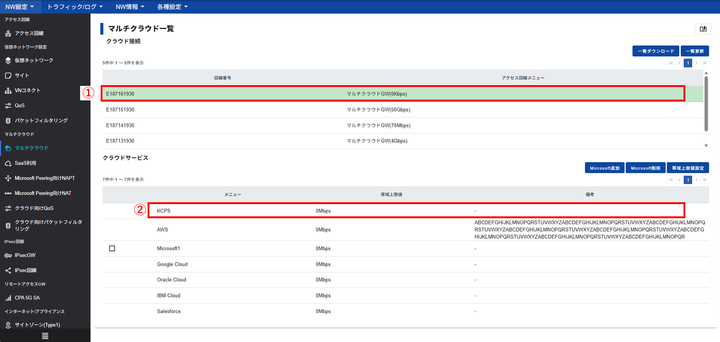Image resolution: width=720 pixels, height=342 pixels.
Task: Click the CPA 5G SA signal icon
Action: pyautogui.click(x=8, y=298)
